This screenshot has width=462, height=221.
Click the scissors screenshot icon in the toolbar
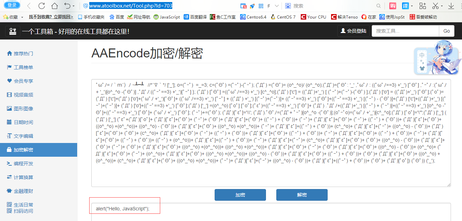click(435, 6)
